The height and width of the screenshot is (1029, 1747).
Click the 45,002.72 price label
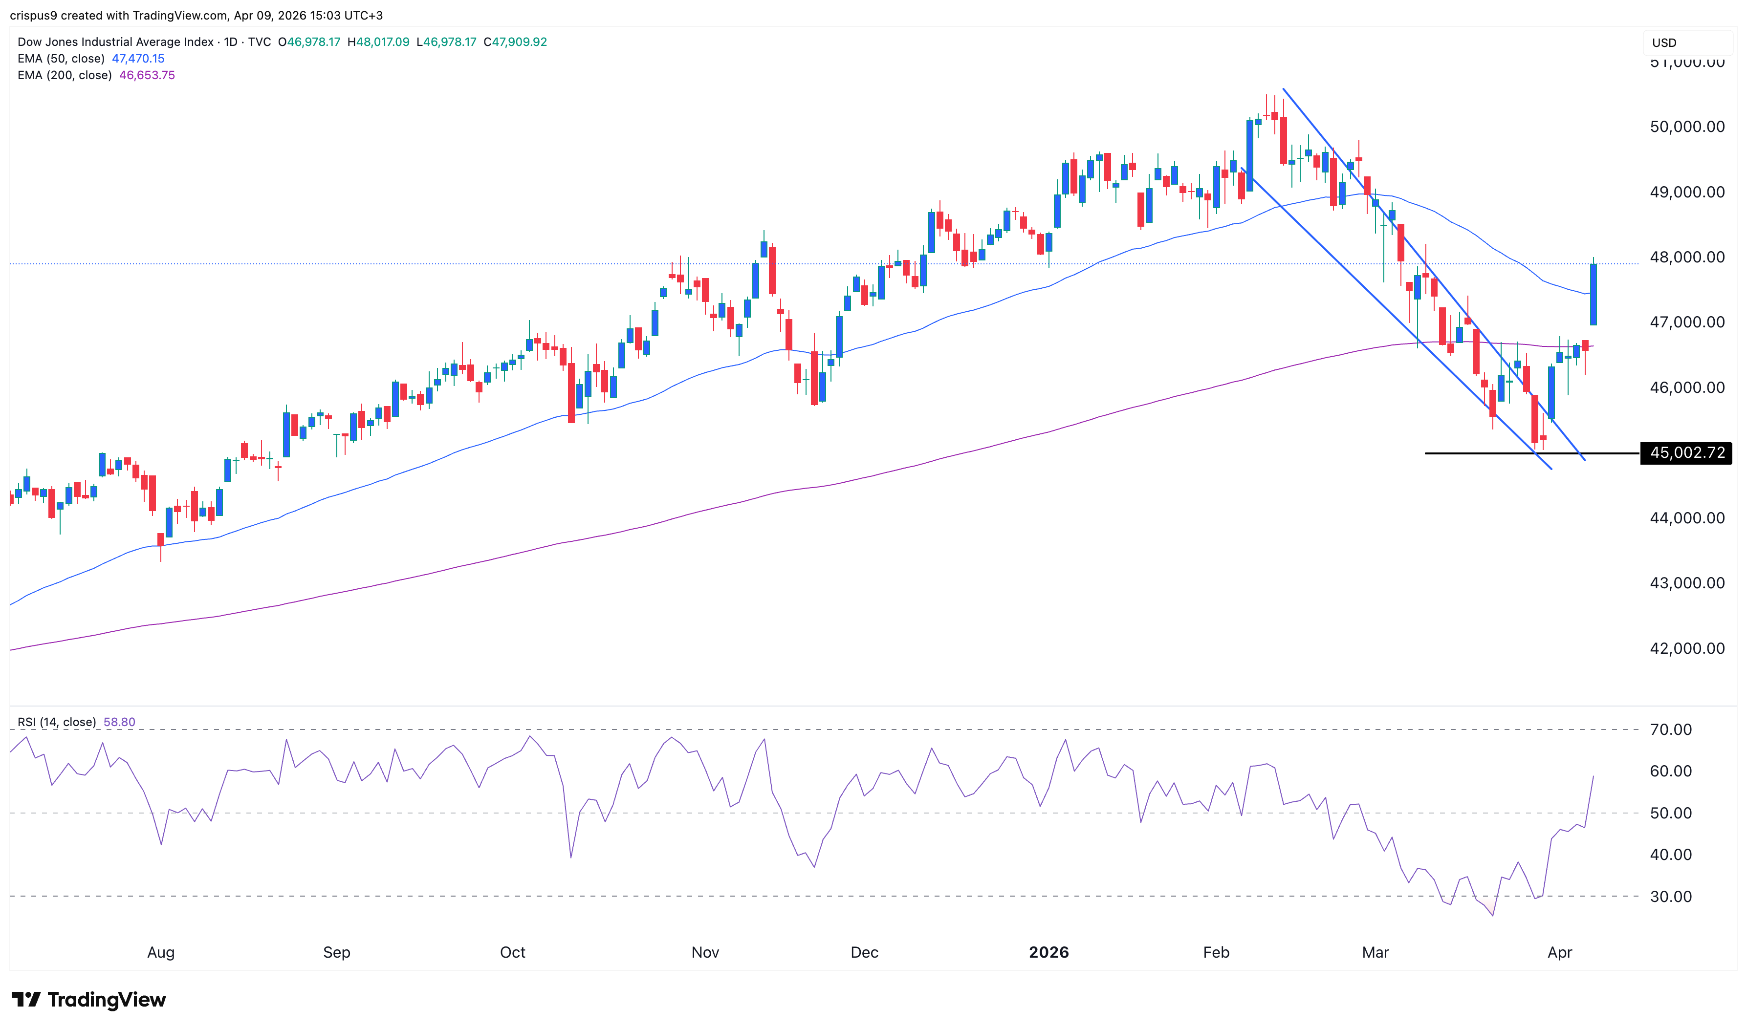pos(1686,453)
